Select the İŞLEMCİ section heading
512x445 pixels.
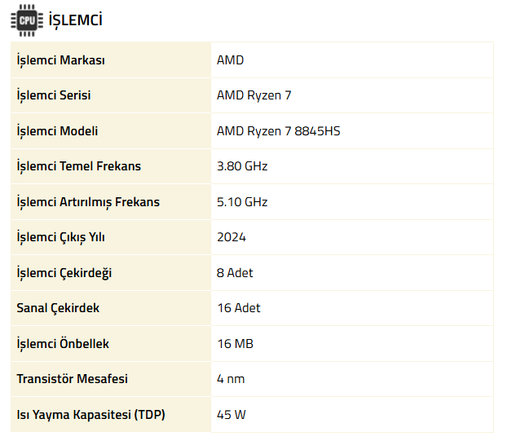pos(76,20)
